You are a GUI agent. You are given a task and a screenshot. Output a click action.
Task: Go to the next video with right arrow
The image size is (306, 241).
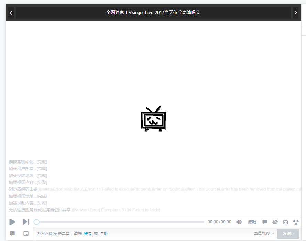(295, 13)
